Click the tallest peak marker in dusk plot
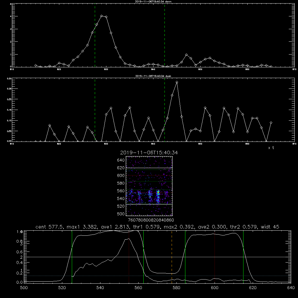298x298 pixels. point(177,82)
